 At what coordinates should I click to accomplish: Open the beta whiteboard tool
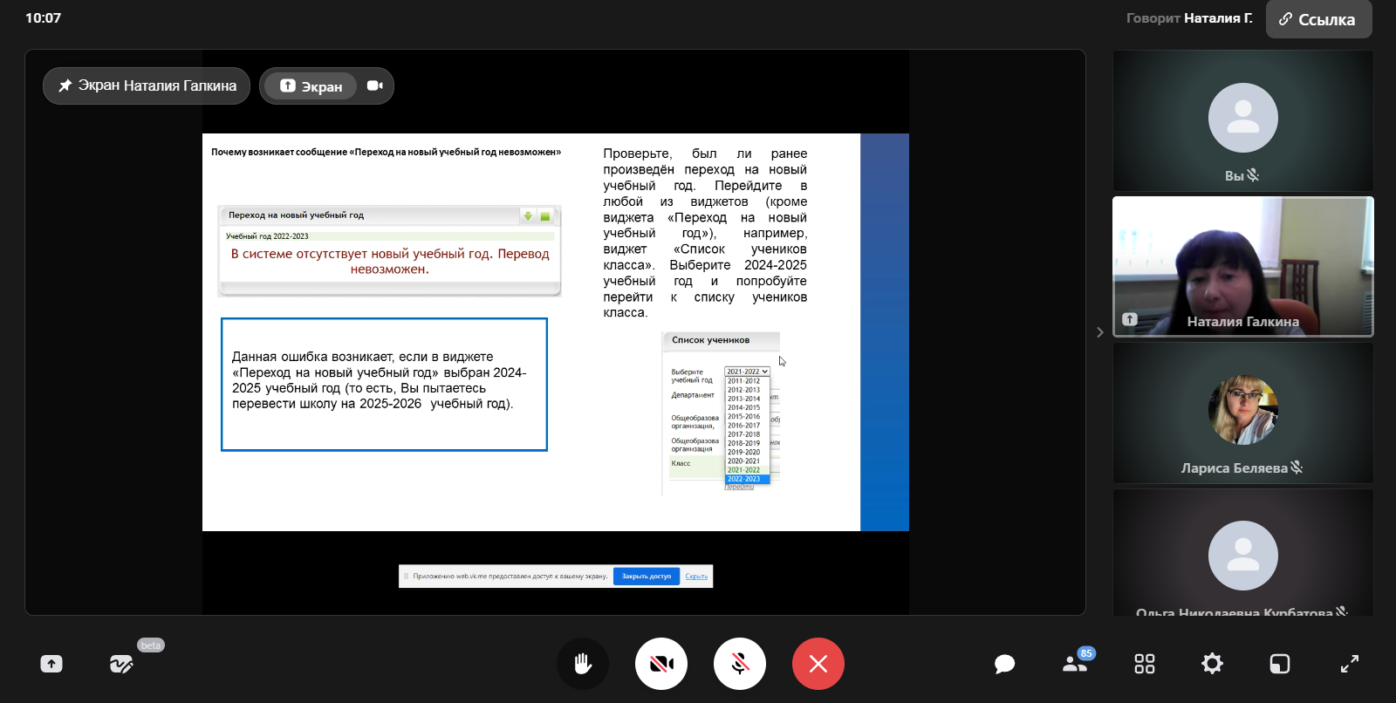pos(121,664)
